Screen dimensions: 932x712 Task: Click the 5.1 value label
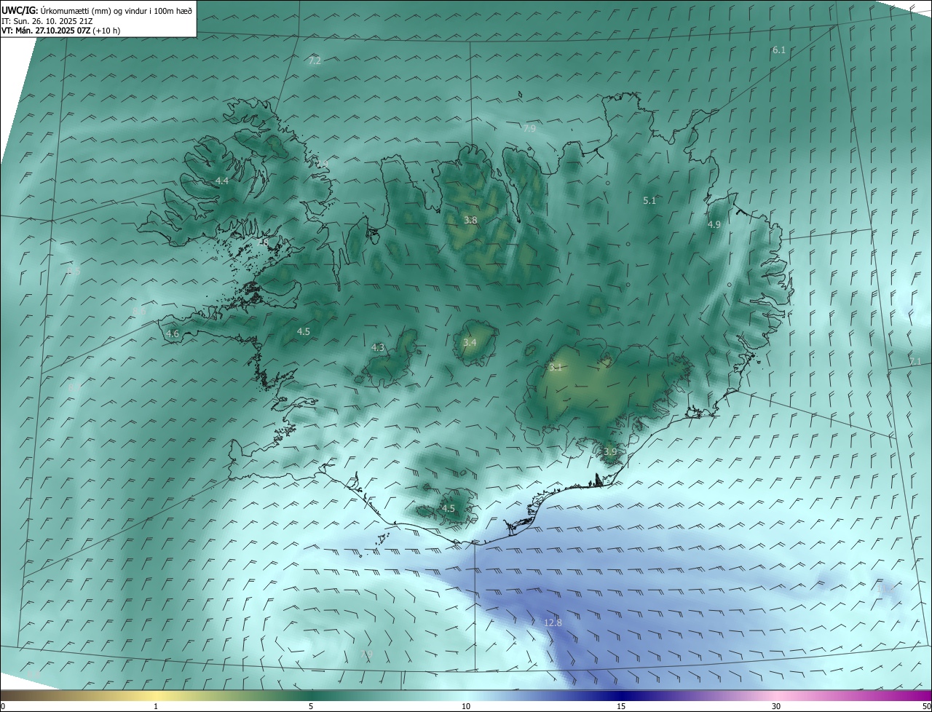649,201
